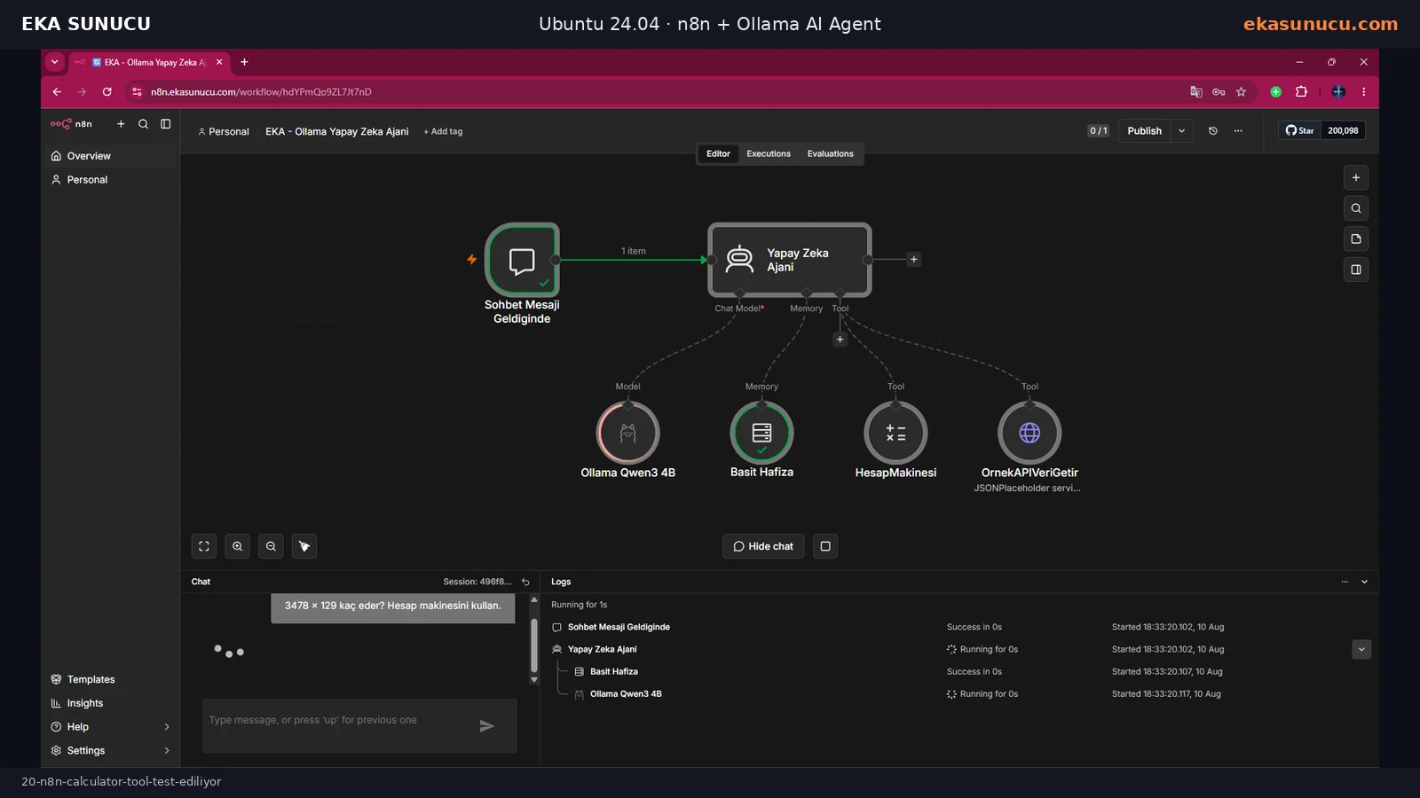Zoom in on the canvas
This screenshot has height=798, width=1420.
tap(238, 546)
